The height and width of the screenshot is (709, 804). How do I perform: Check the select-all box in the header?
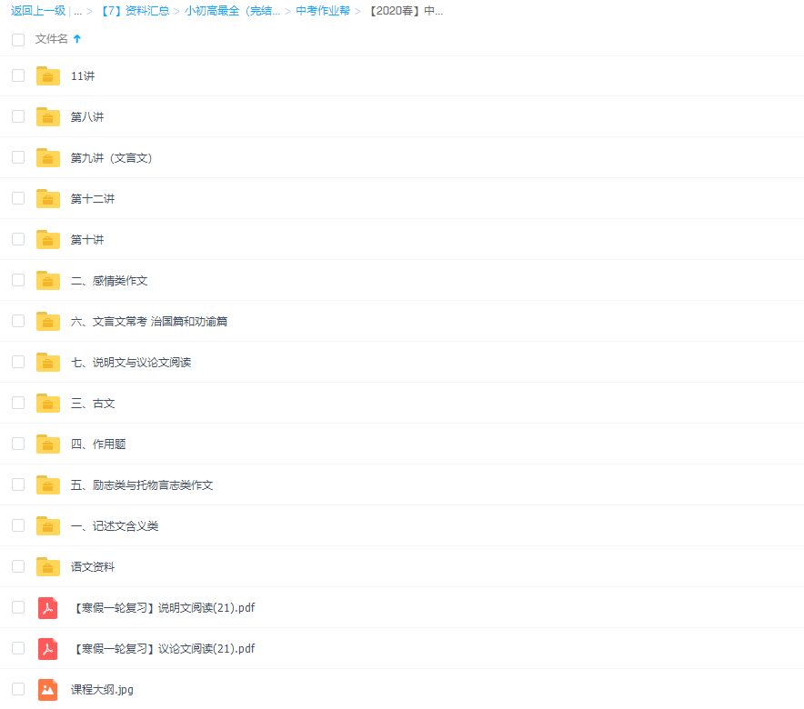point(18,40)
